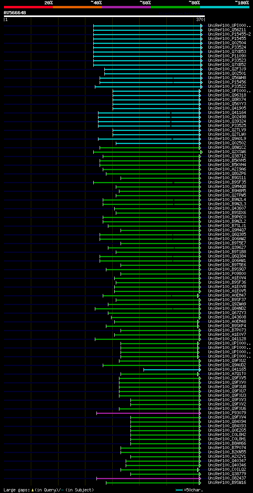Select the UniRef100_Q2XSW6 label
253x493 pixels.
tap(227, 152)
